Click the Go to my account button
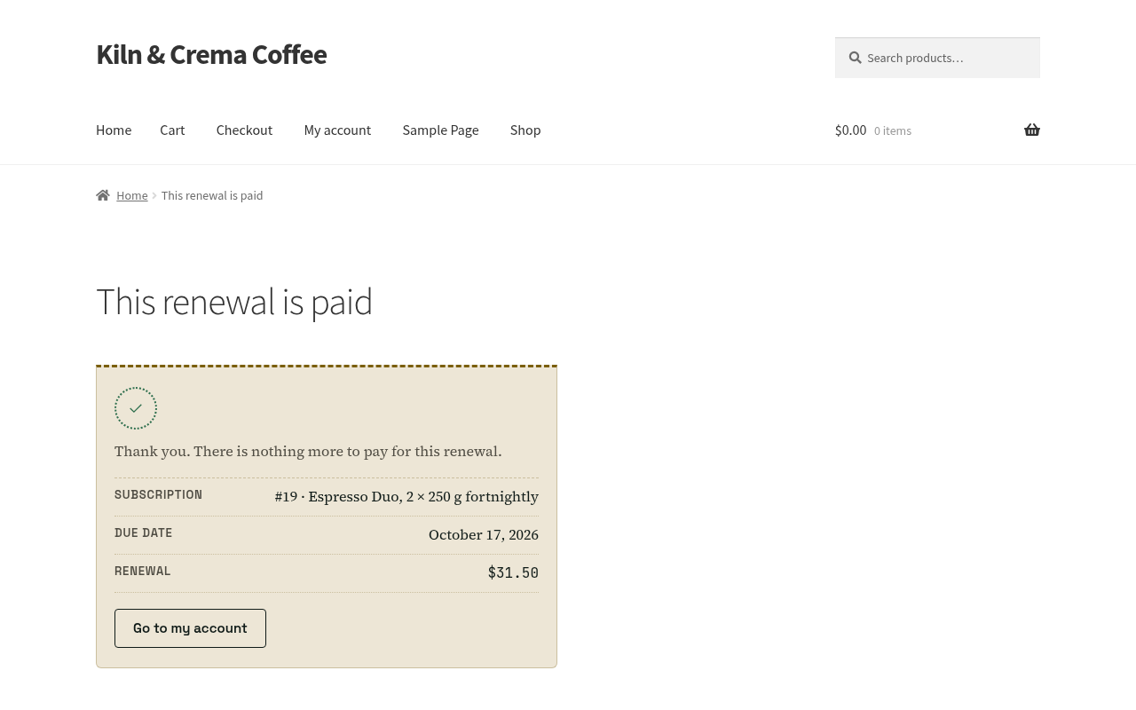 pos(190,628)
